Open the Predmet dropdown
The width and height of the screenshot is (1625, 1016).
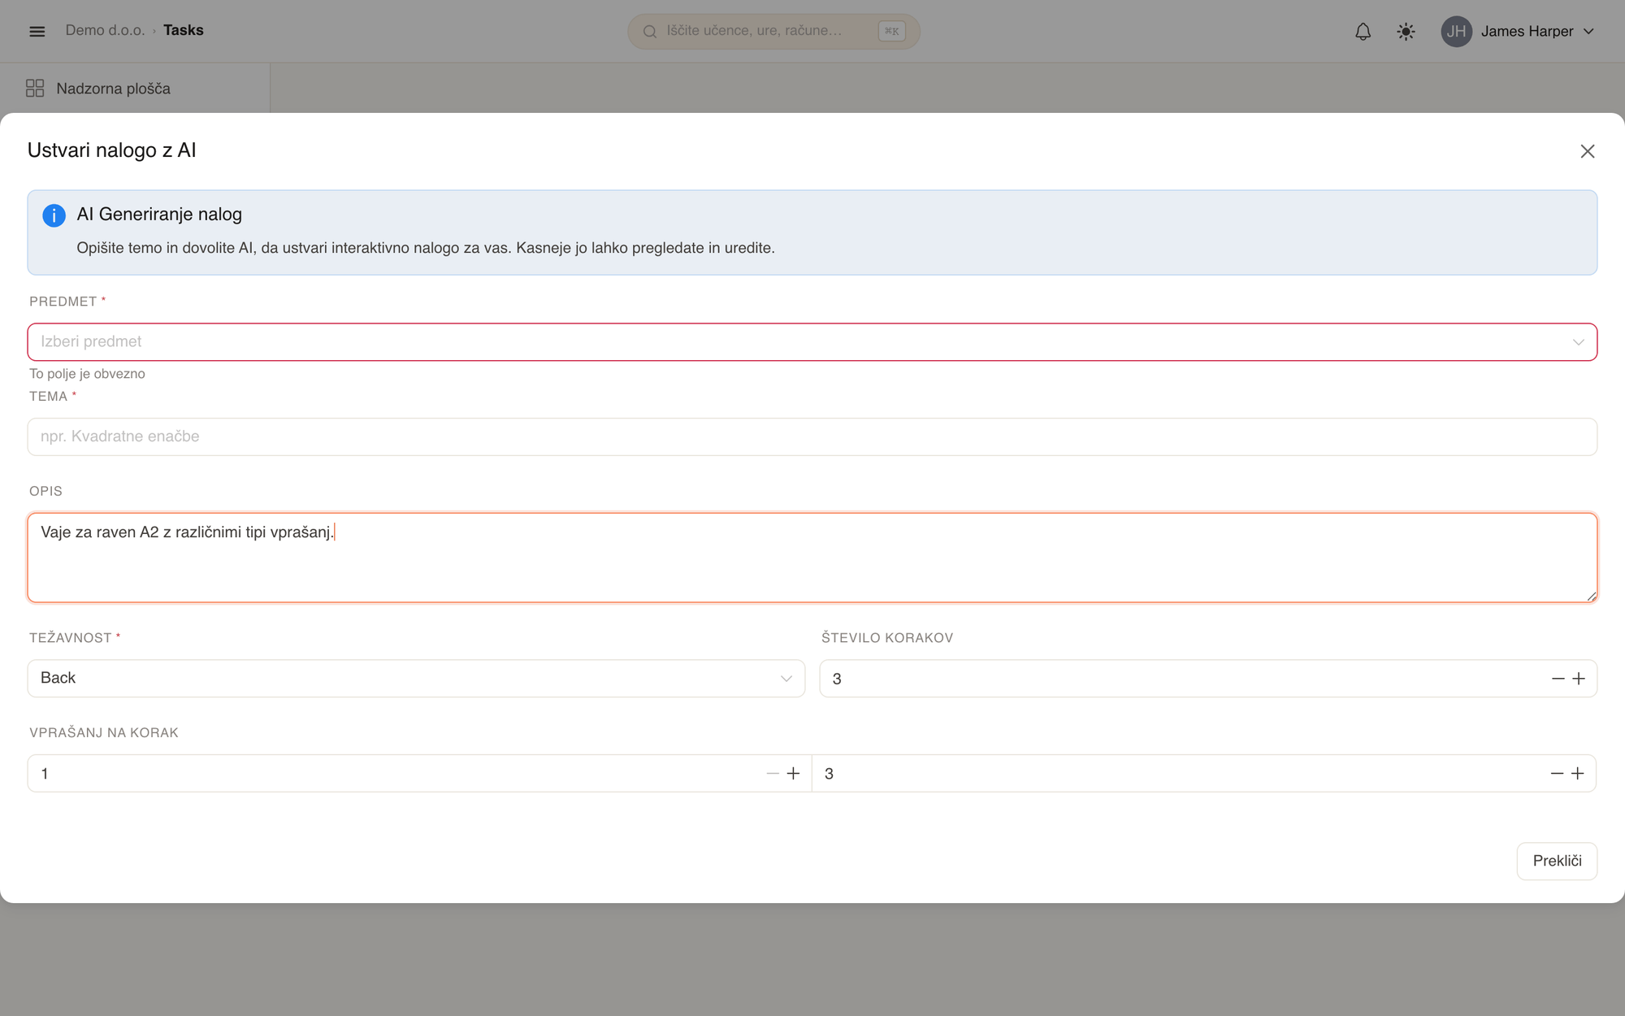812,341
